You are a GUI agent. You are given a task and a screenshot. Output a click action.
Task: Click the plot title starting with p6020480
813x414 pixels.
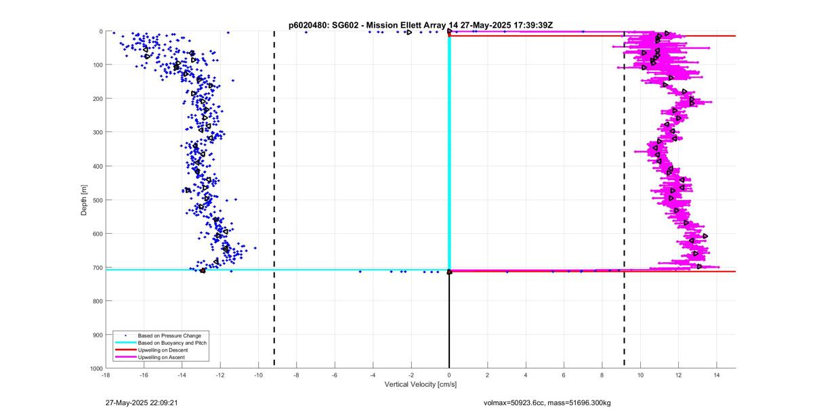coord(421,24)
